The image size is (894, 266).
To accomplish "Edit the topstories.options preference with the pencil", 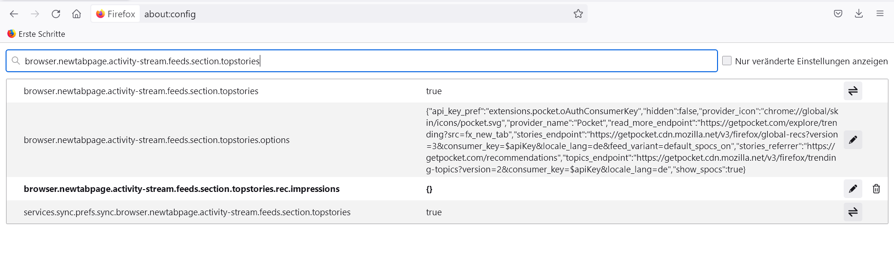I will click(x=853, y=140).
